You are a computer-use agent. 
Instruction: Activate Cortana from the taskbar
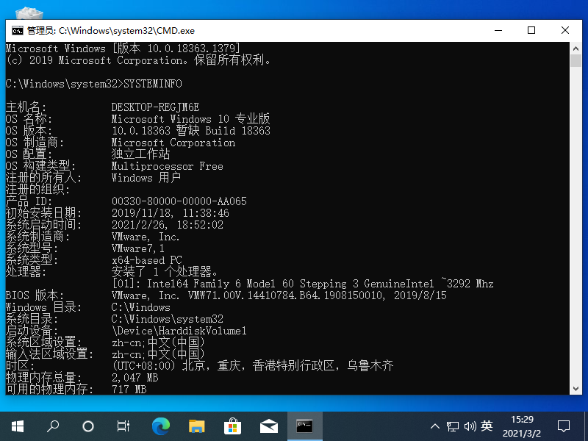coord(88,426)
